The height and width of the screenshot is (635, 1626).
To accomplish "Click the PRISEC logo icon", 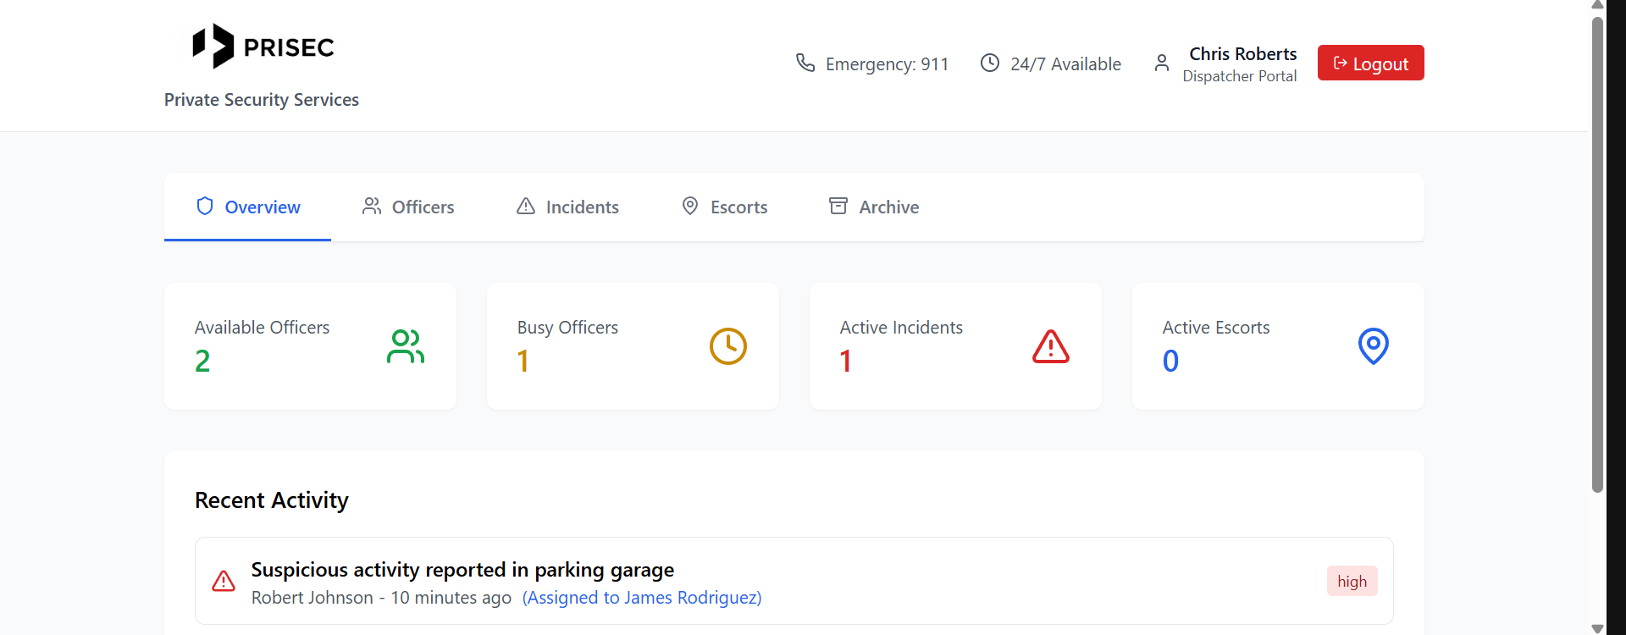I will click(213, 46).
